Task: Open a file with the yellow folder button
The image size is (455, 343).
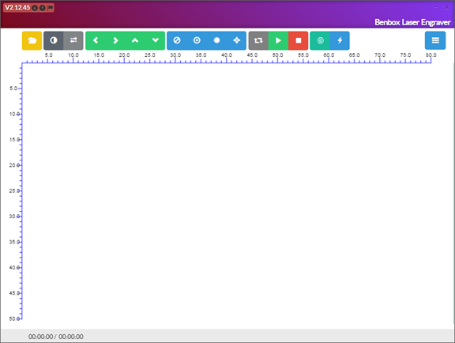Action: click(x=32, y=40)
